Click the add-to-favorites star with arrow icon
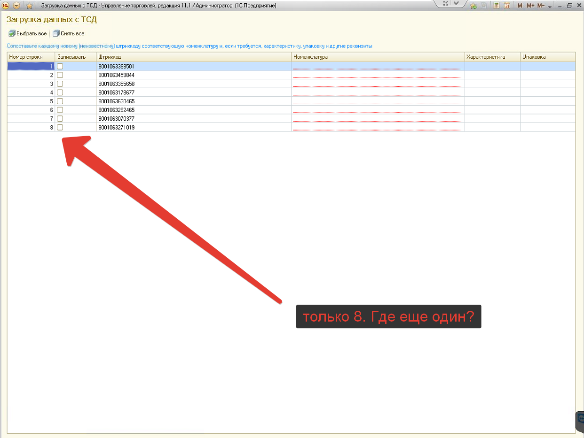The width and height of the screenshot is (584, 438). [474, 6]
